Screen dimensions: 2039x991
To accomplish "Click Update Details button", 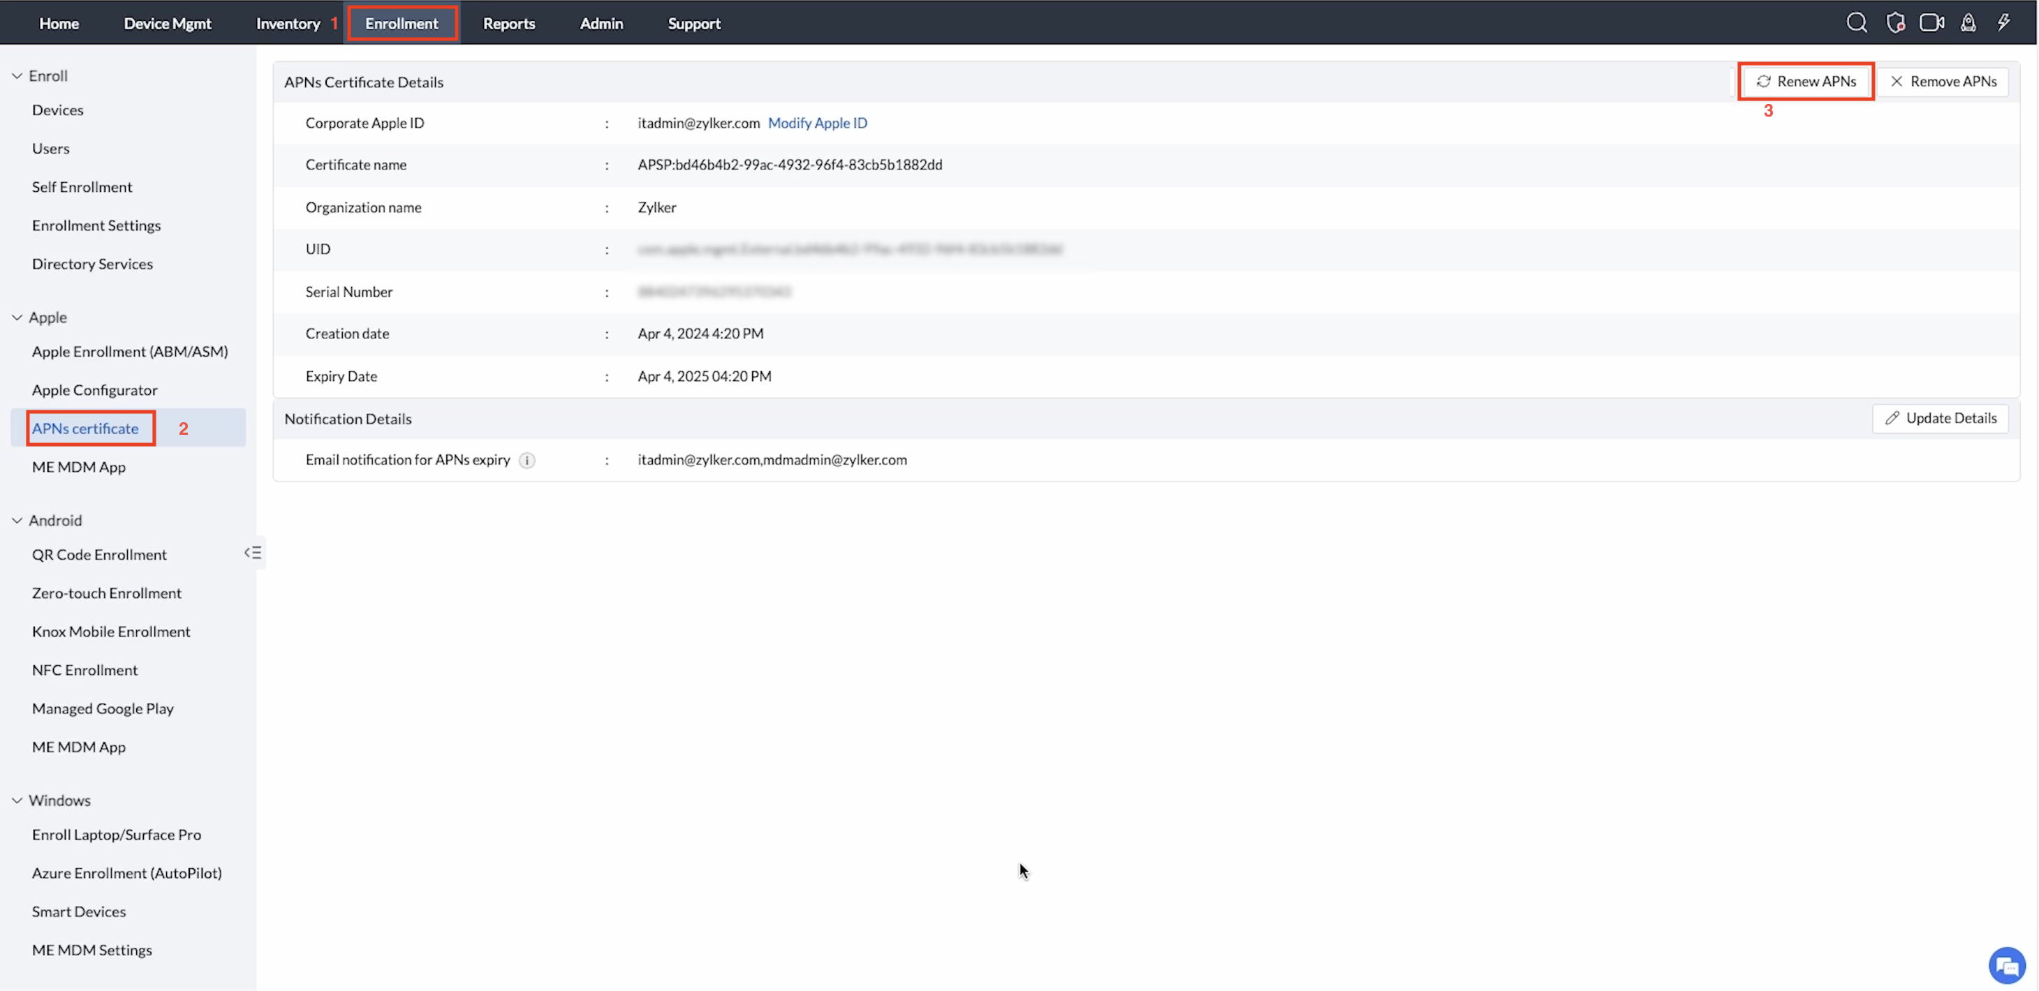I will [1940, 419].
